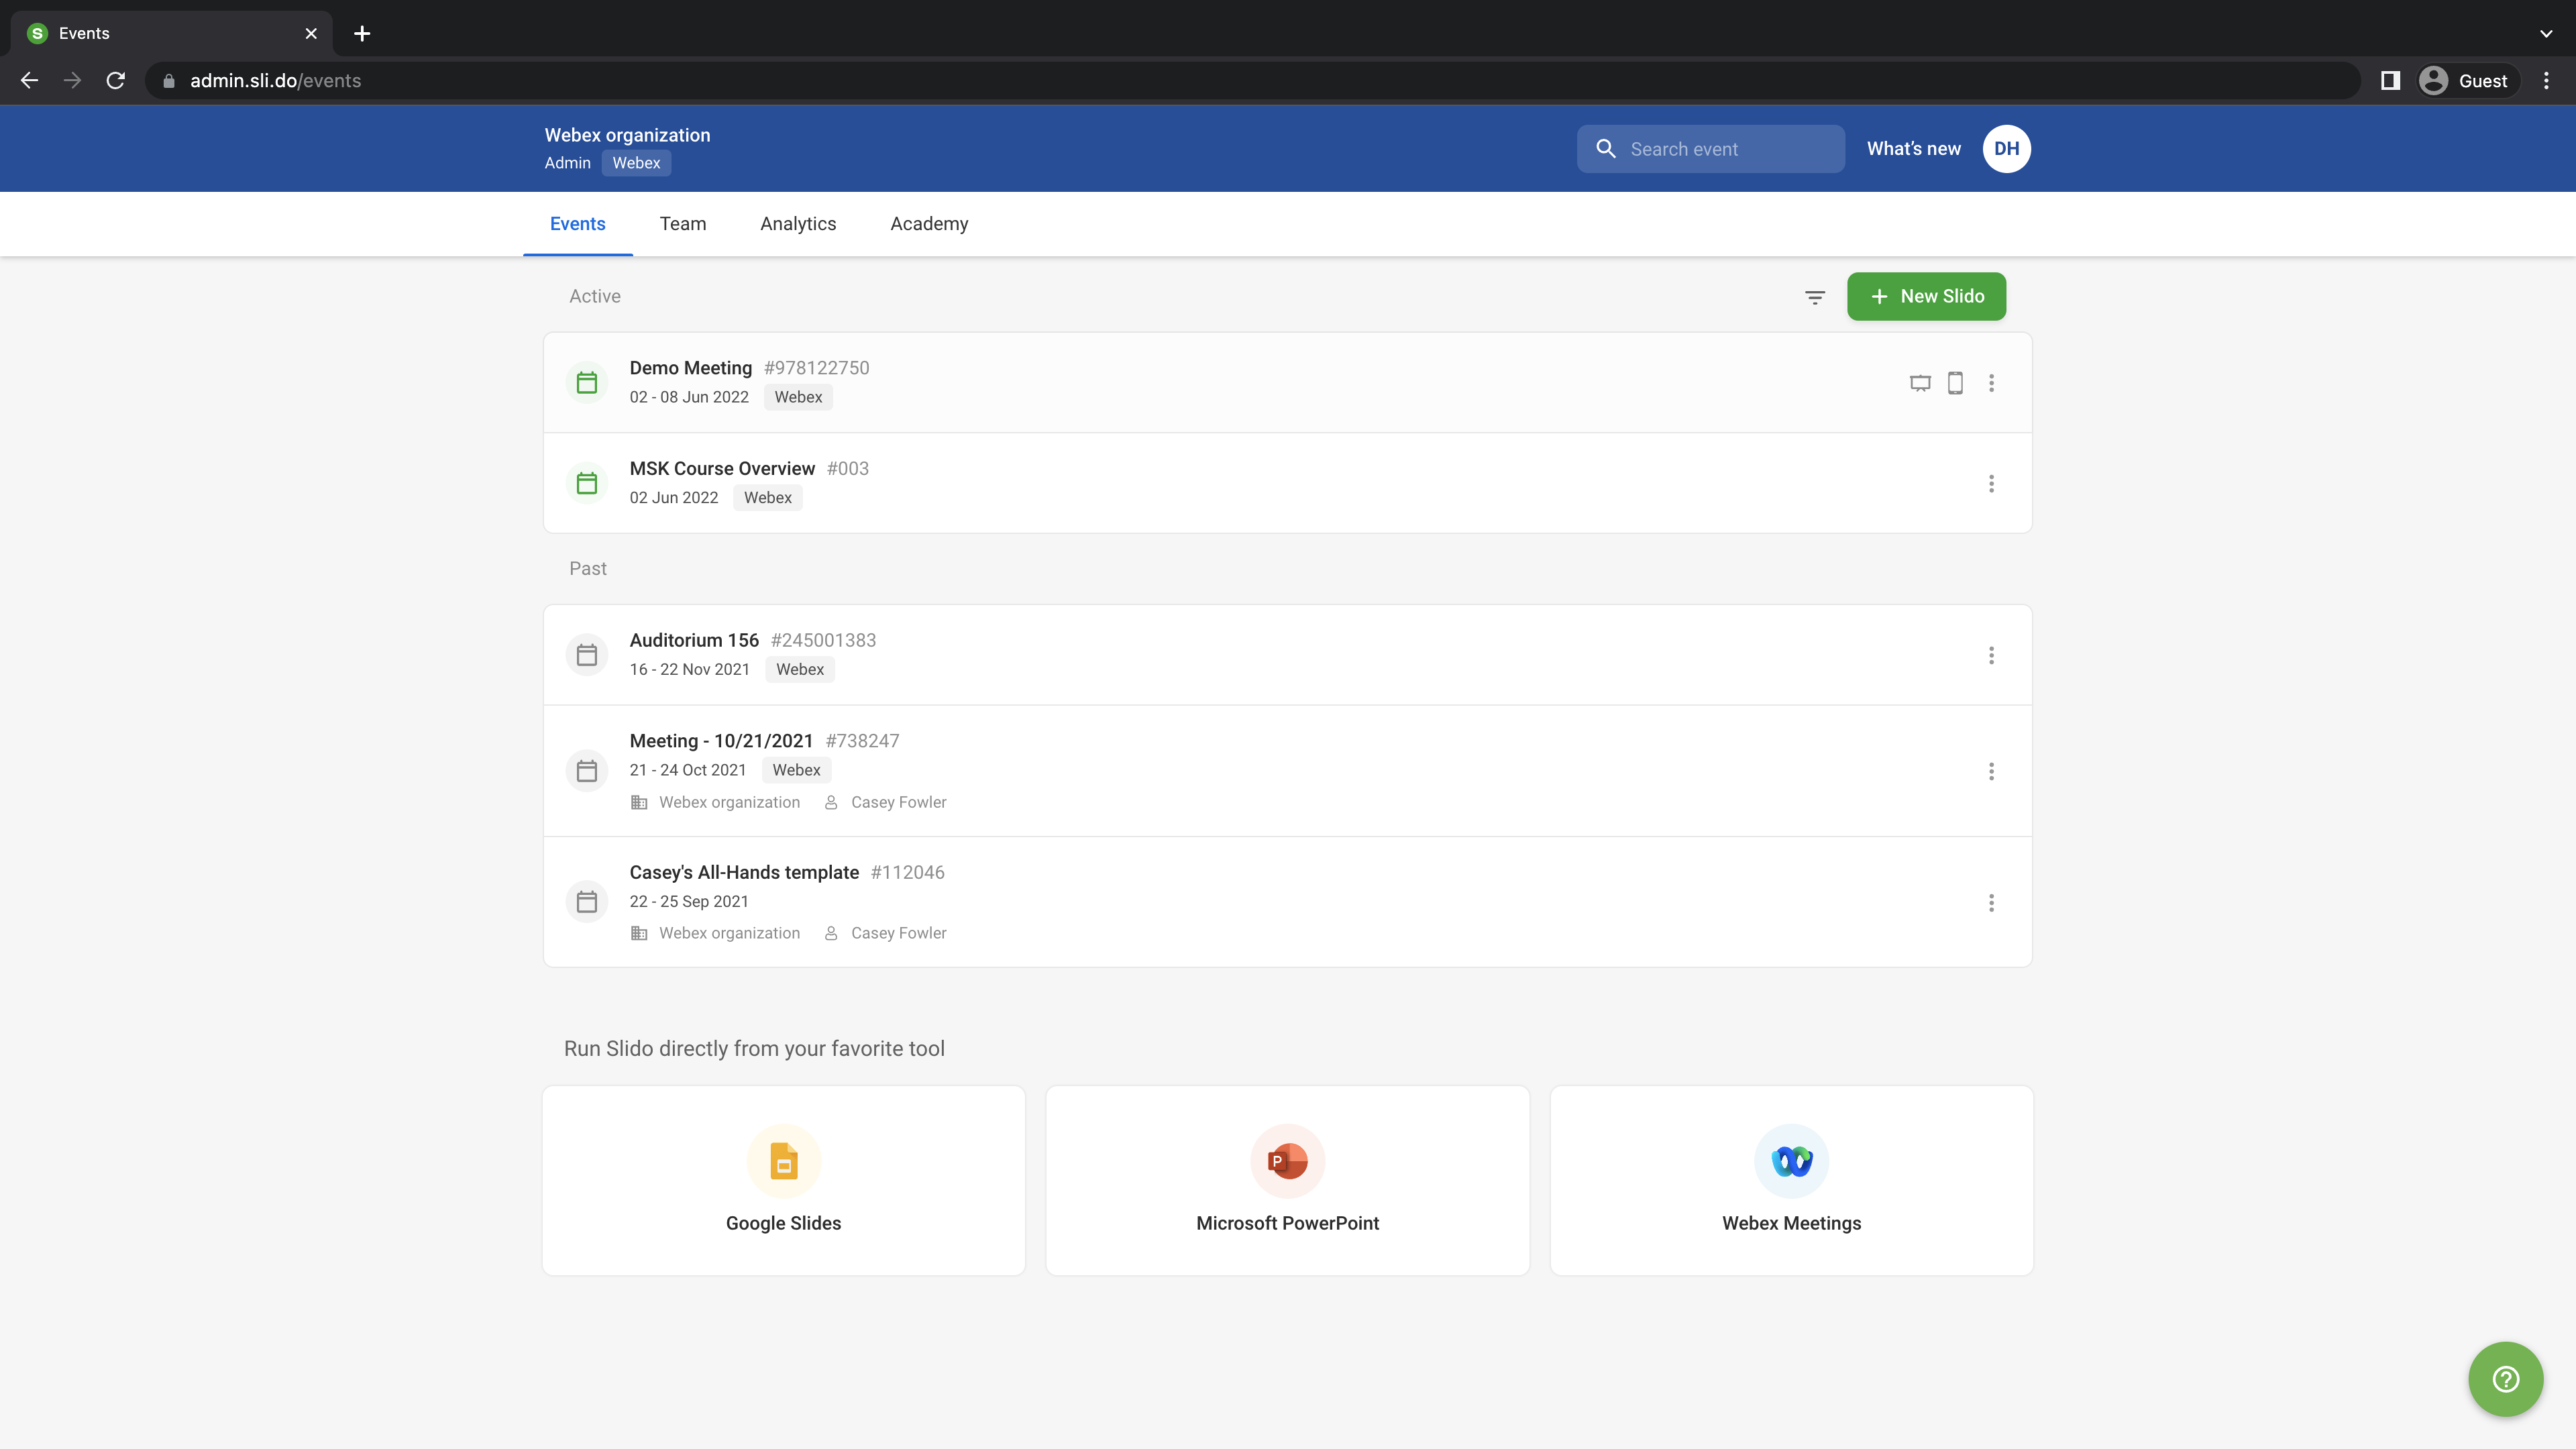This screenshot has height=1449, width=2576.
Task: Click the filter events icon
Action: coord(1815,297)
